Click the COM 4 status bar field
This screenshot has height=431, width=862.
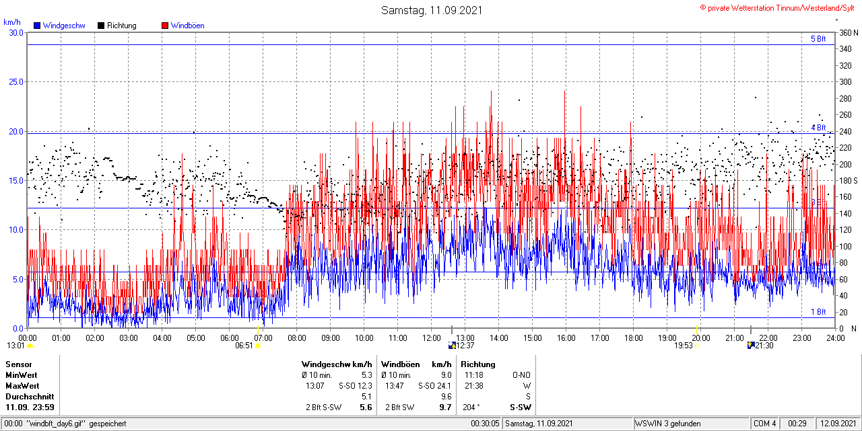click(765, 424)
